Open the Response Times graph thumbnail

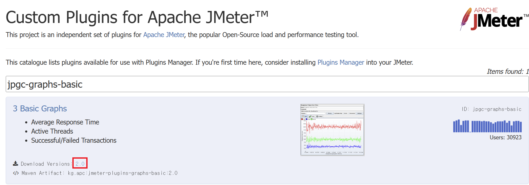point(332,130)
